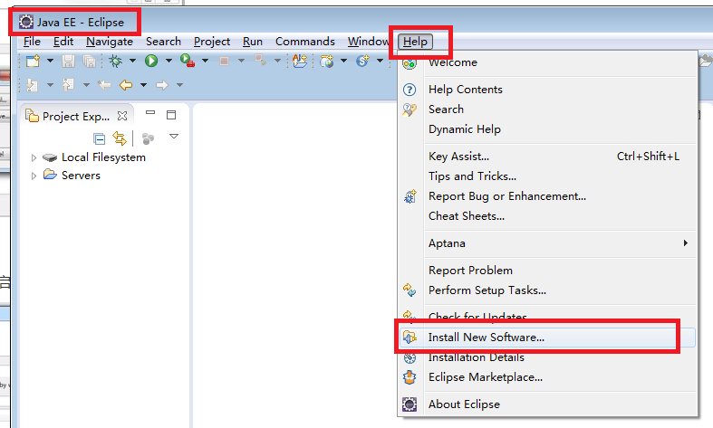
Task: Choose Dynamic Help
Action: (547, 129)
